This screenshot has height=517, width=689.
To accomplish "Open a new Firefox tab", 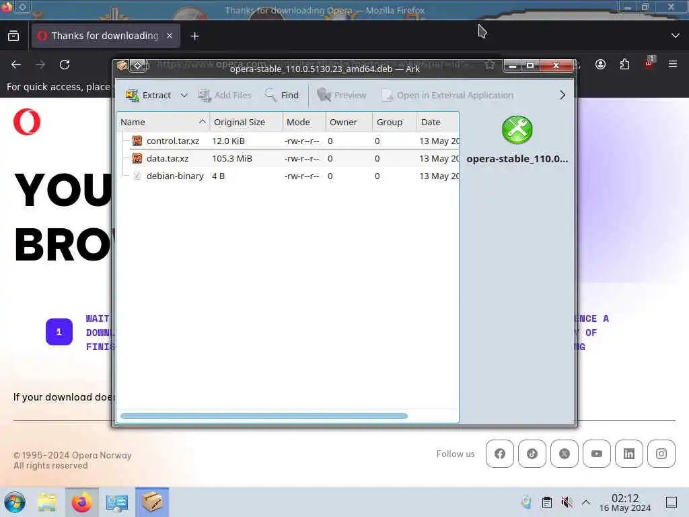I will [x=194, y=36].
